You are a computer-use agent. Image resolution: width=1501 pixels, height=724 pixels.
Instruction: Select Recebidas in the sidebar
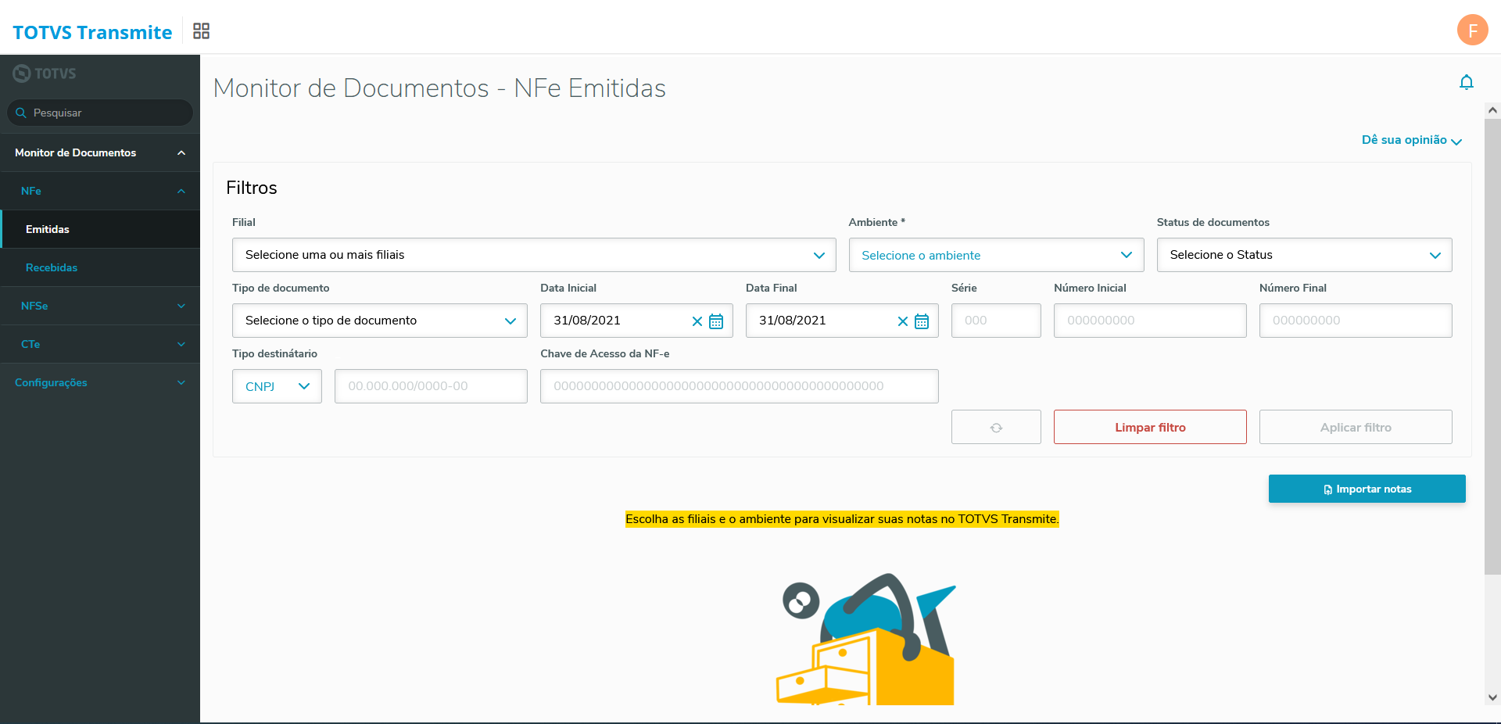click(x=100, y=267)
